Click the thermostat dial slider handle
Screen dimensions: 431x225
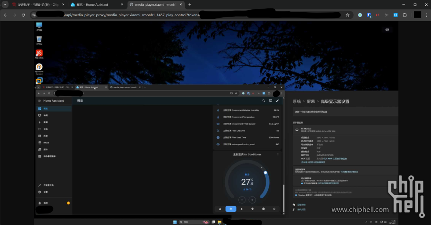265,173
